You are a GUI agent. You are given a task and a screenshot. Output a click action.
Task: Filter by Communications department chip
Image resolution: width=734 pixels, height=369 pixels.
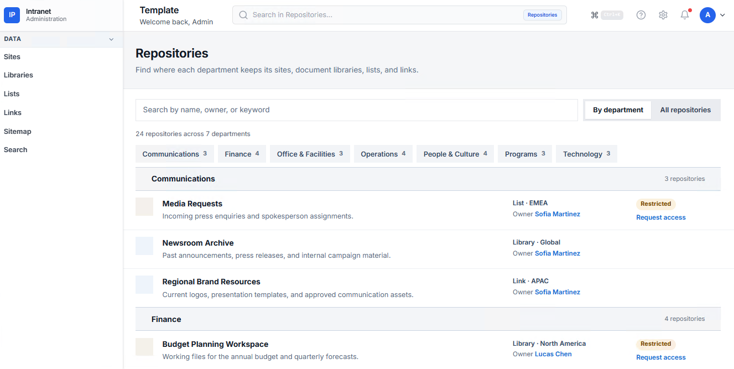[175, 154]
